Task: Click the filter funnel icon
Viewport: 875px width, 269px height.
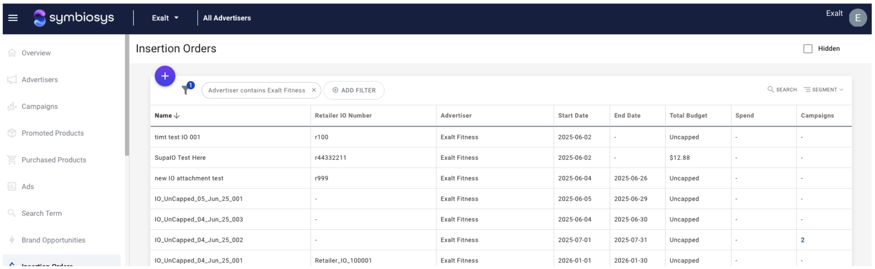Action: pos(186,90)
